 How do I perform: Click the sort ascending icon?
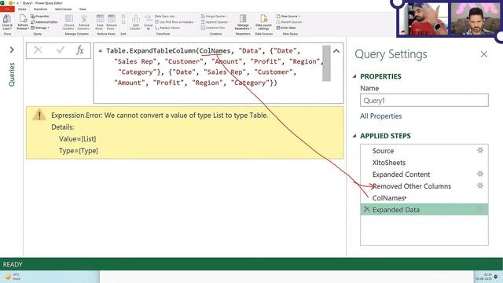pyautogui.click(x=123, y=17)
